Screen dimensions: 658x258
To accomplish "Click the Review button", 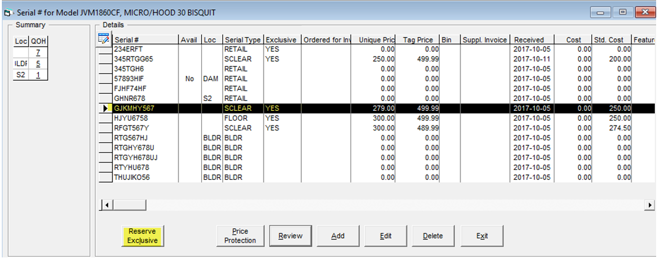I will [290, 236].
